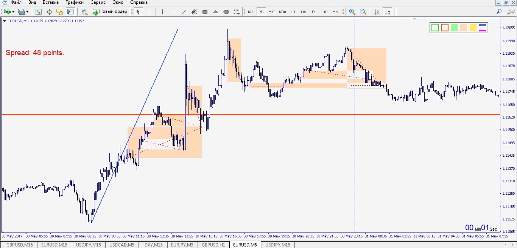Open the Market Watch panel icon
The width and height of the screenshot is (517, 248).
coord(38,12)
